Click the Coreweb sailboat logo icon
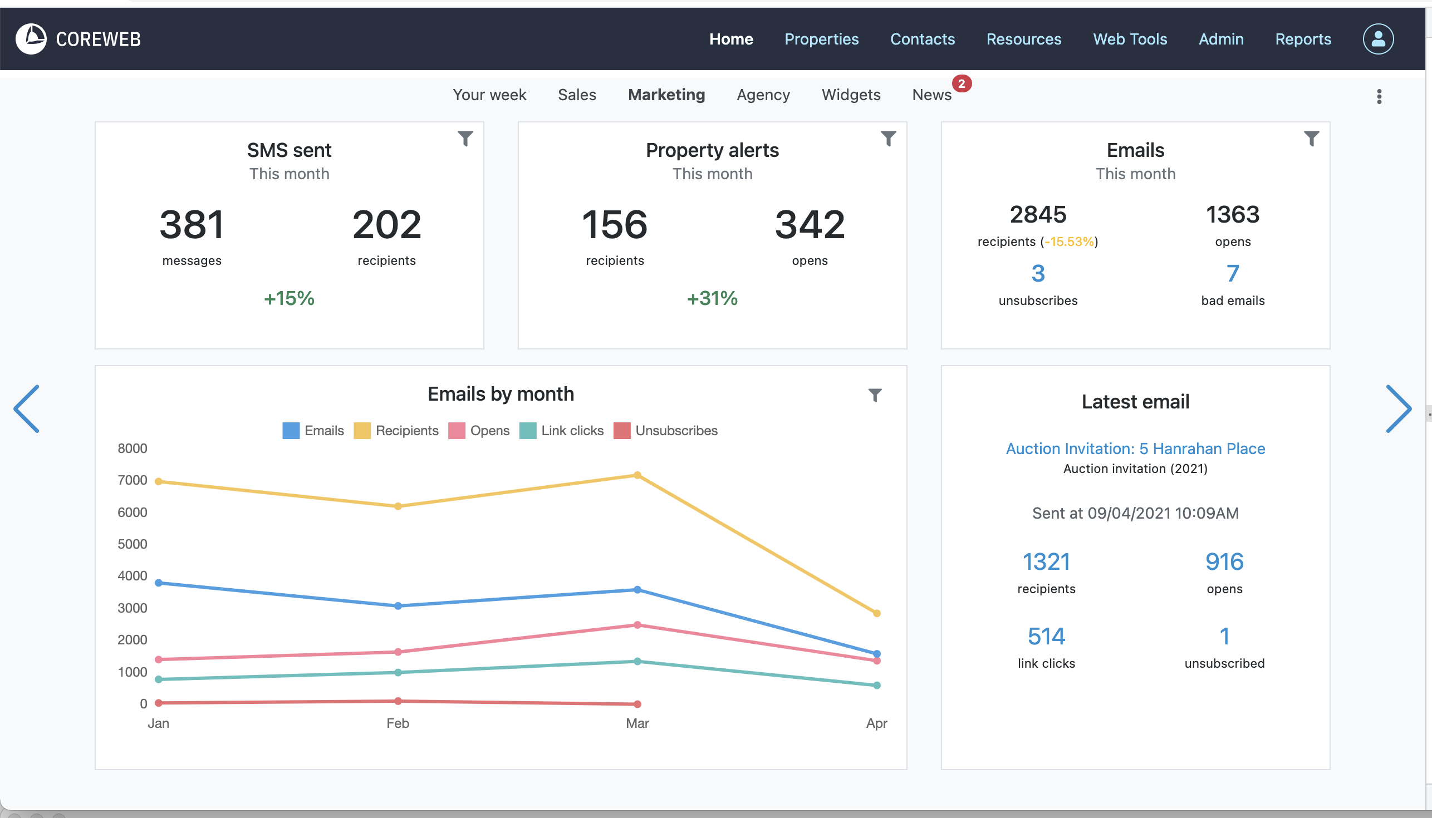 tap(31, 39)
